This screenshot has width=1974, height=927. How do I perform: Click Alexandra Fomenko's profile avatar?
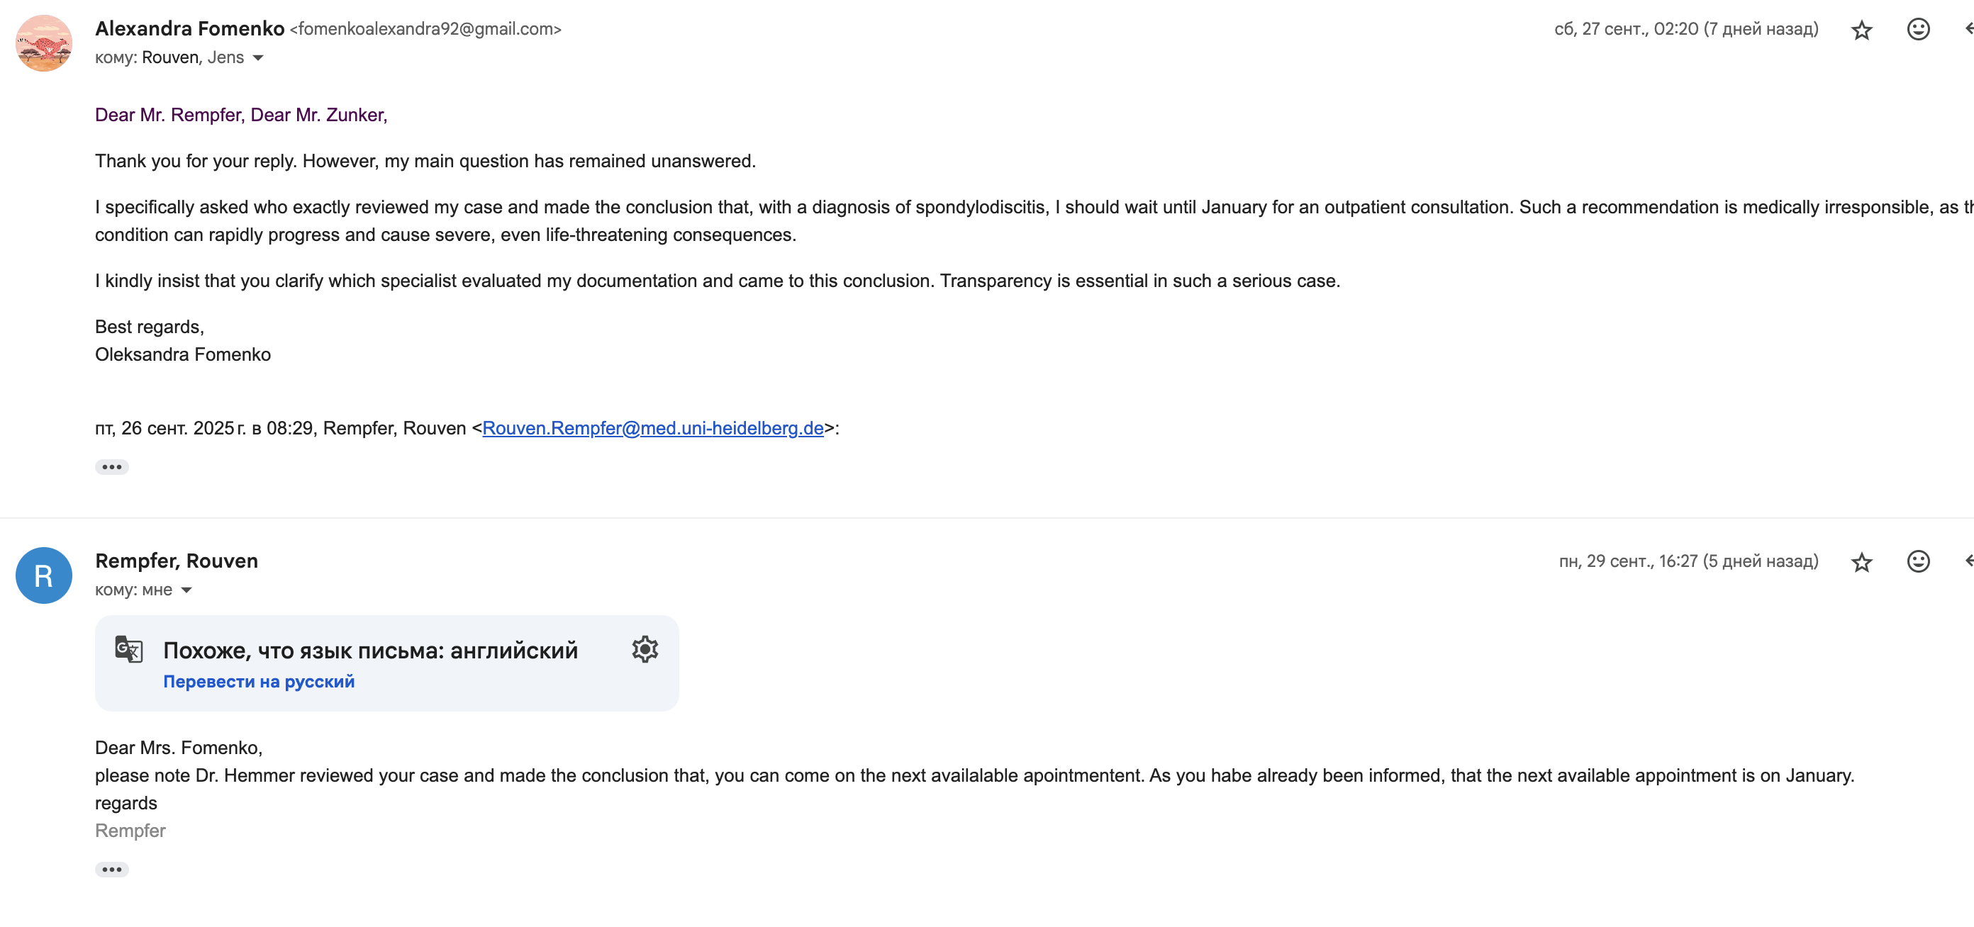[44, 43]
